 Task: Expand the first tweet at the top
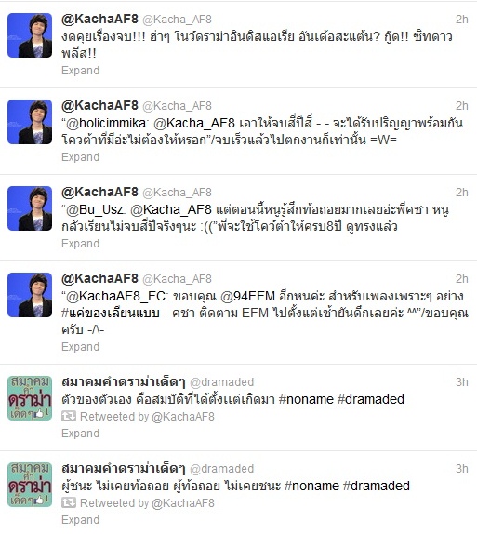click(x=80, y=71)
